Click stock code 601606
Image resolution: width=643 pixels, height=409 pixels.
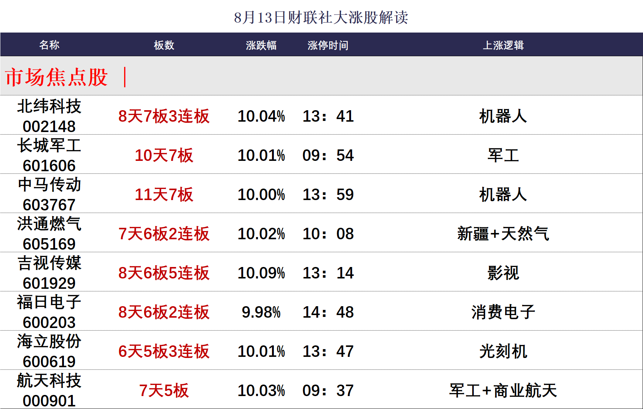(49, 166)
